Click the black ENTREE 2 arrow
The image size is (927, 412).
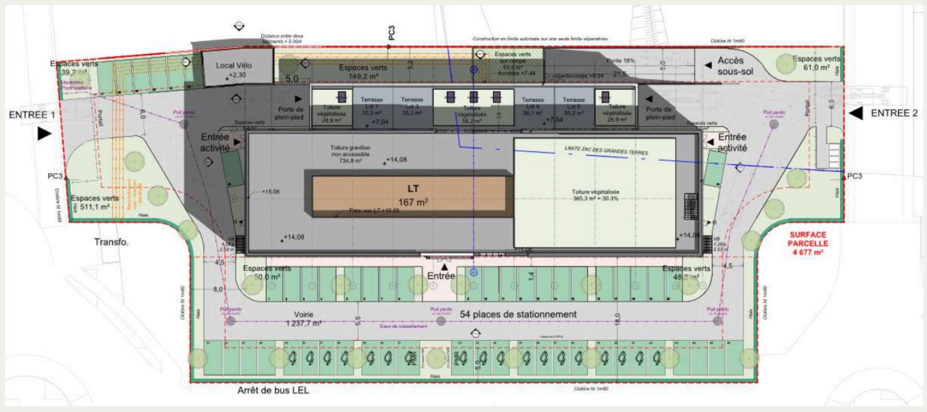tap(856, 113)
